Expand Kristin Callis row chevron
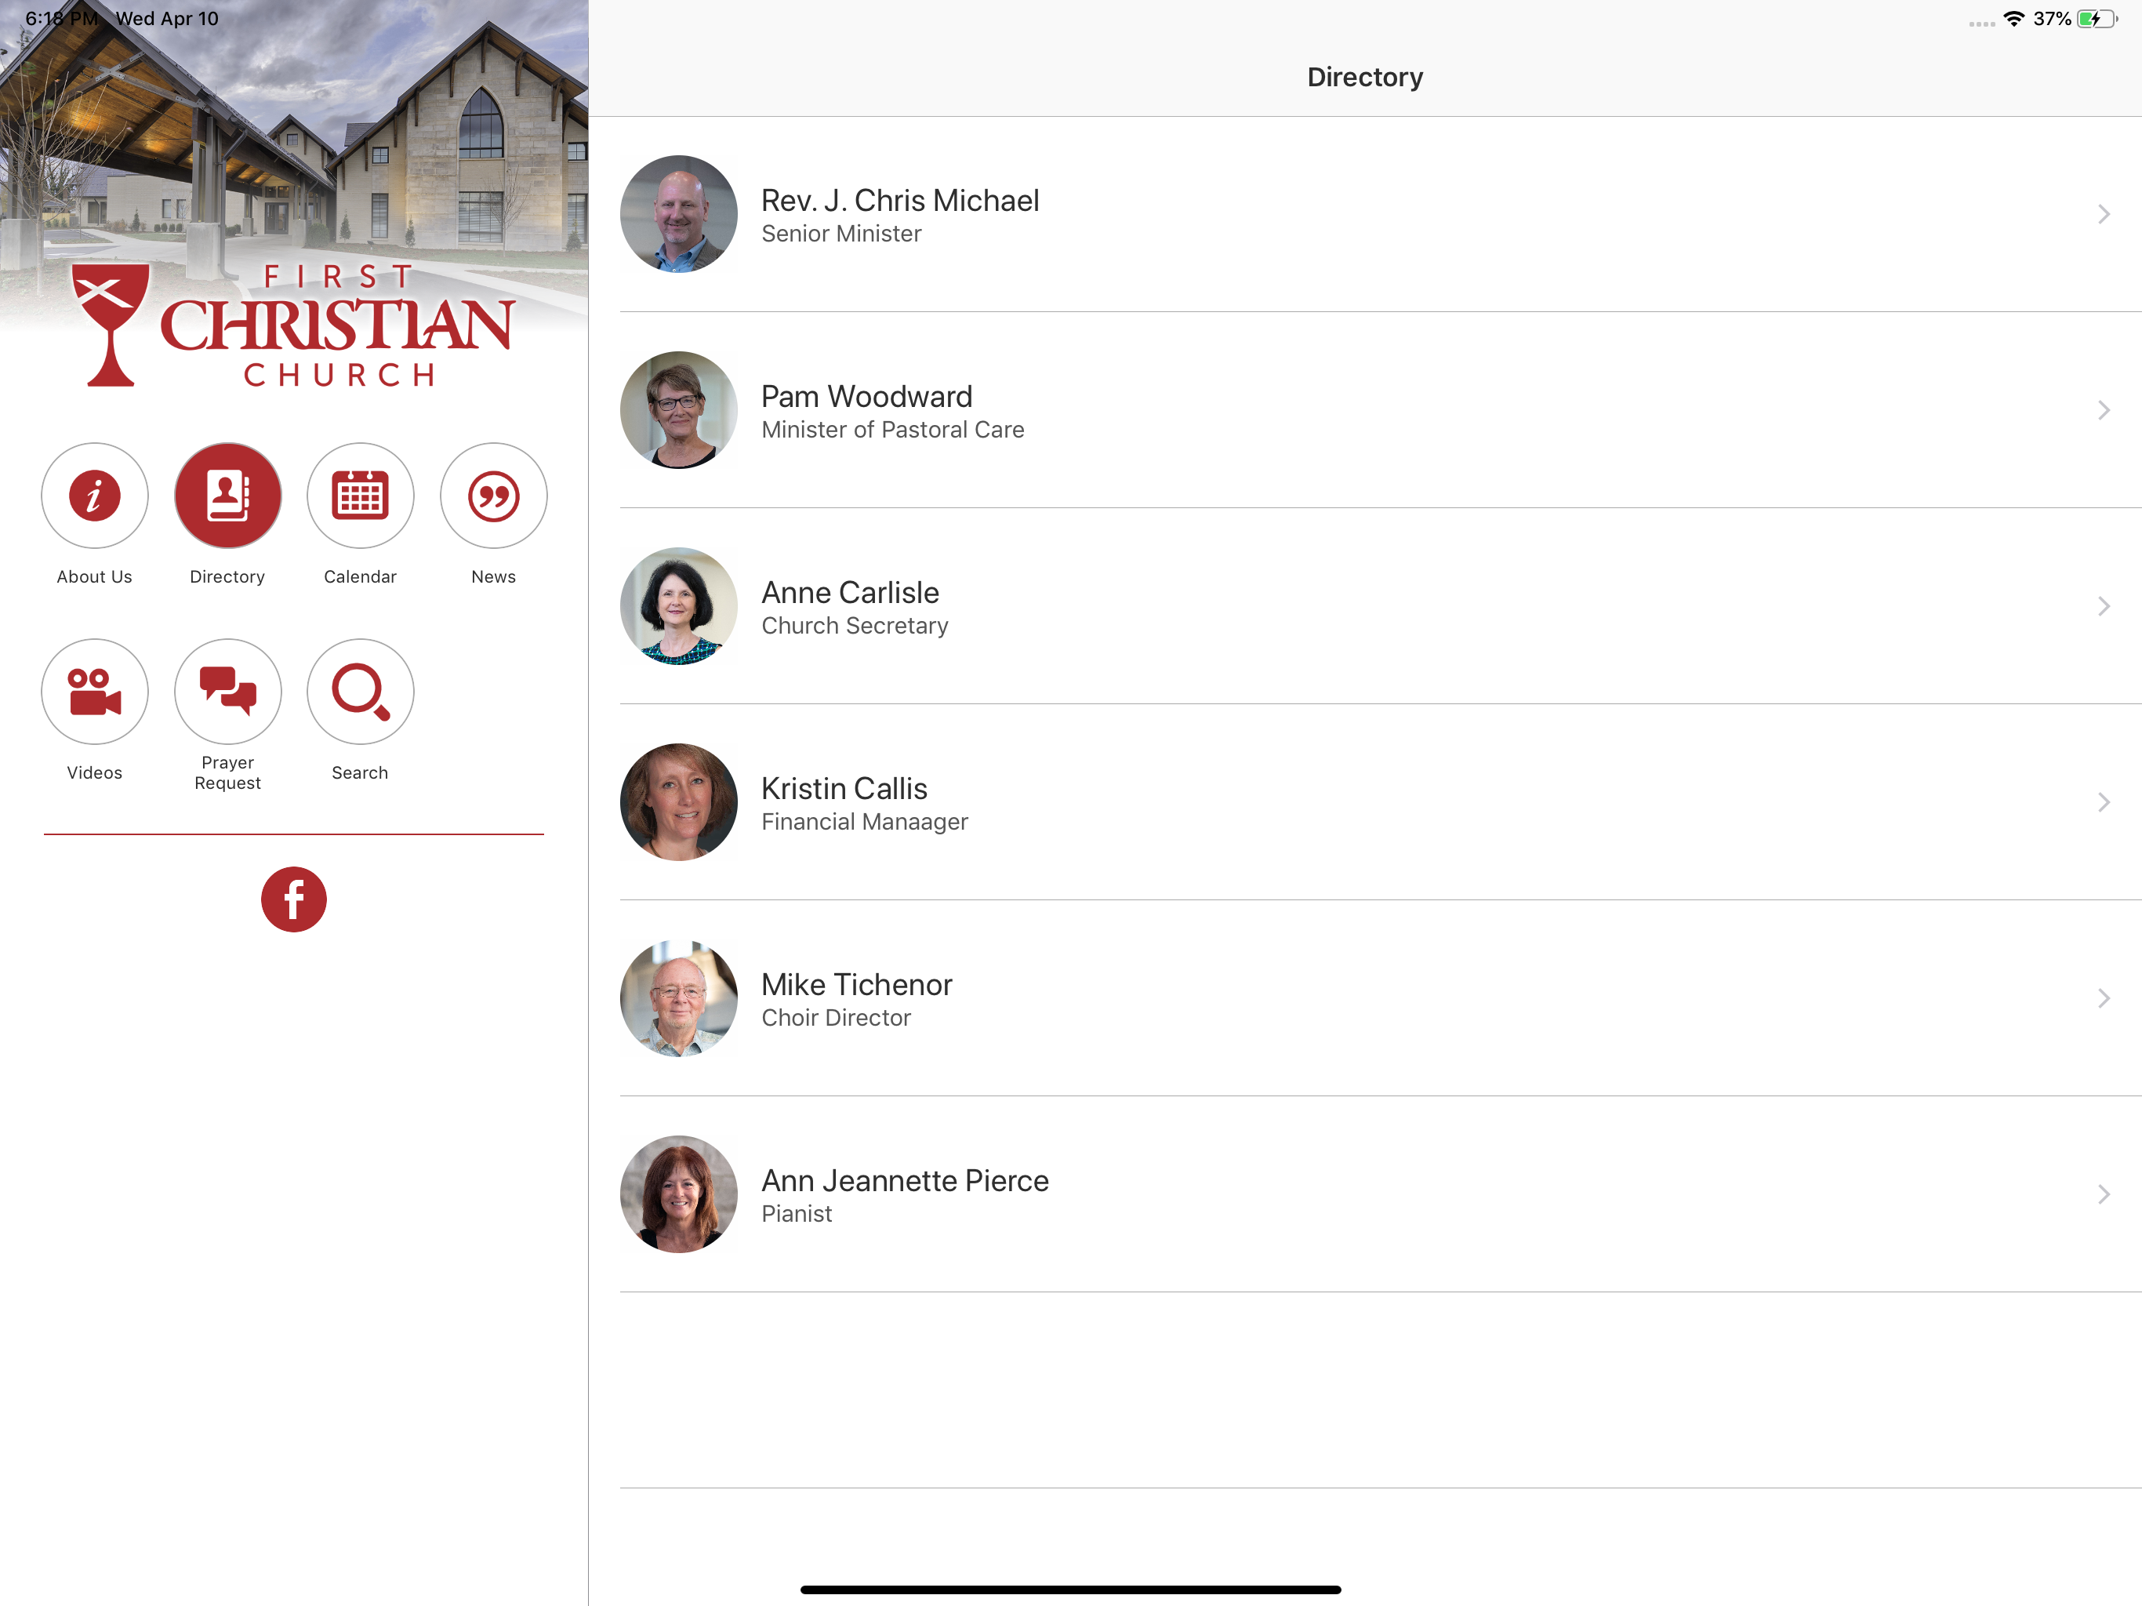Viewport: 2142px width, 1606px height. pyautogui.click(x=2104, y=802)
